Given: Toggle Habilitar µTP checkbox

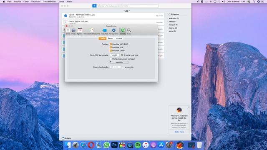Looking at the screenshot, I should (x=111, y=47).
